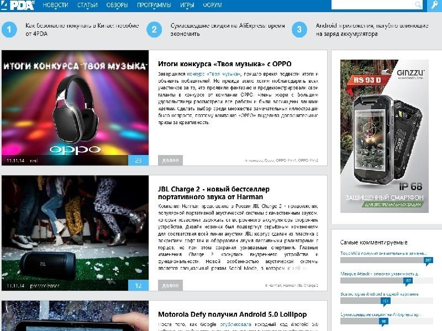Screen dimensions: 442x331
Task: Follow inline link конкурс «Твоя музыка»
Action: coord(214,74)
